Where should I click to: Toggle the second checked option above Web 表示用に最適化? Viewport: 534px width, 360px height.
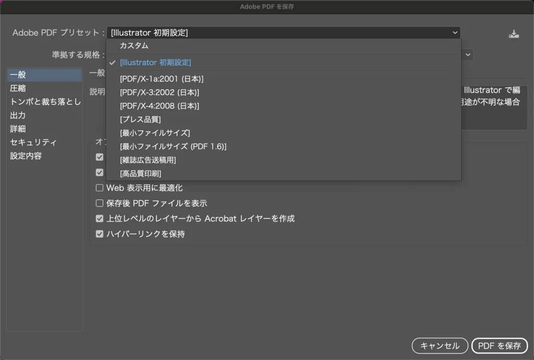(100, 173)
